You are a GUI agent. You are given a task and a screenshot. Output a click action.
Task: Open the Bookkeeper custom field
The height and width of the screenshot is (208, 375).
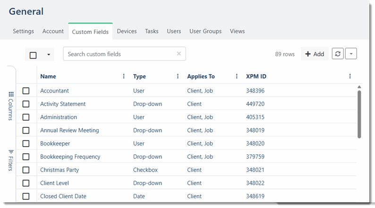[x=55, y=143]
